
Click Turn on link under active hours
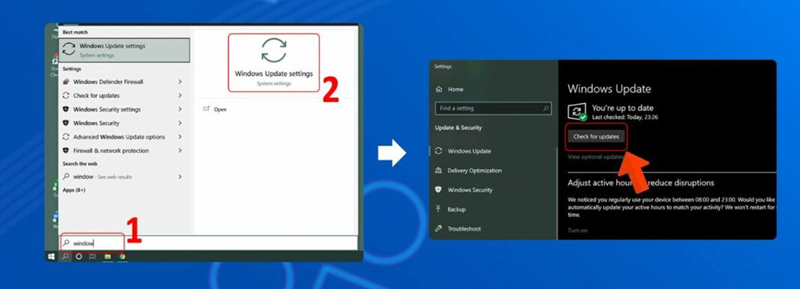(578, 231)
